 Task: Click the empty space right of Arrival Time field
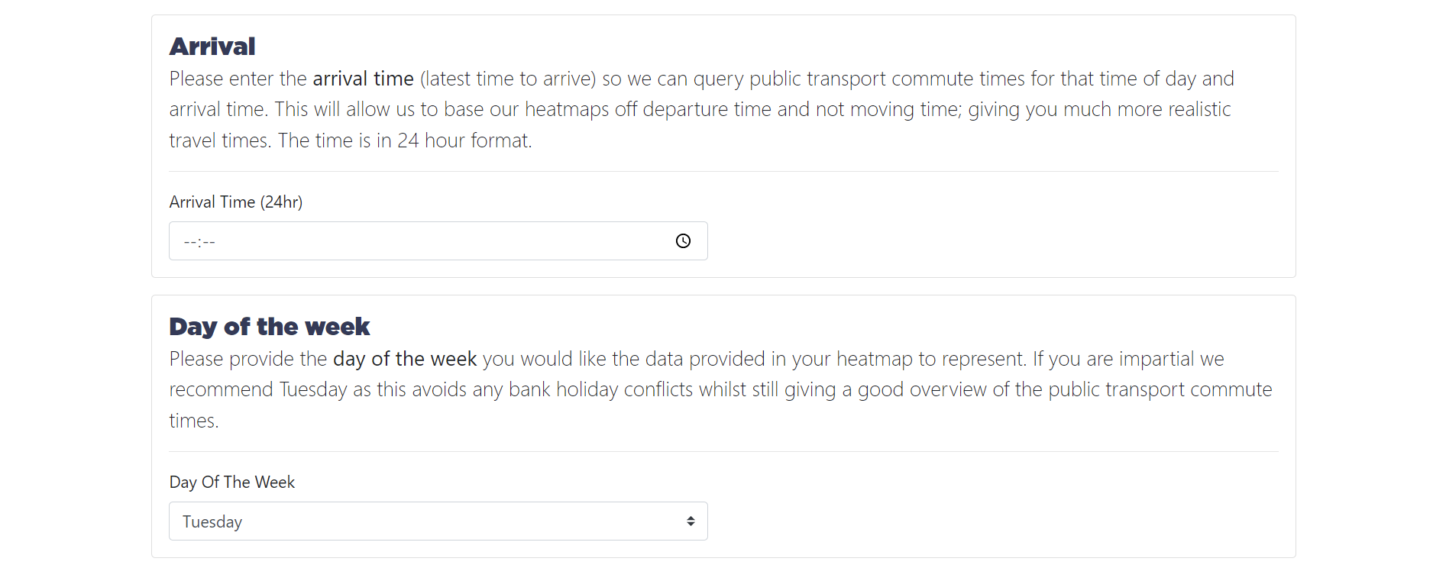click(993, 241)
